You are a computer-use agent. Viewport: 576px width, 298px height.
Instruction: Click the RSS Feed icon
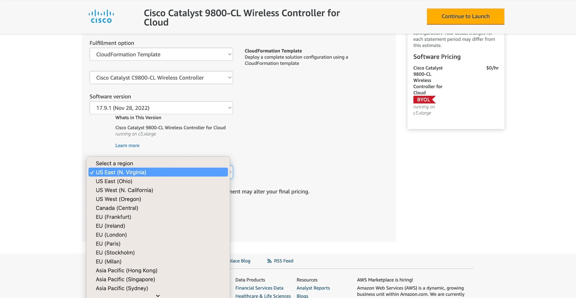point(269,261)
